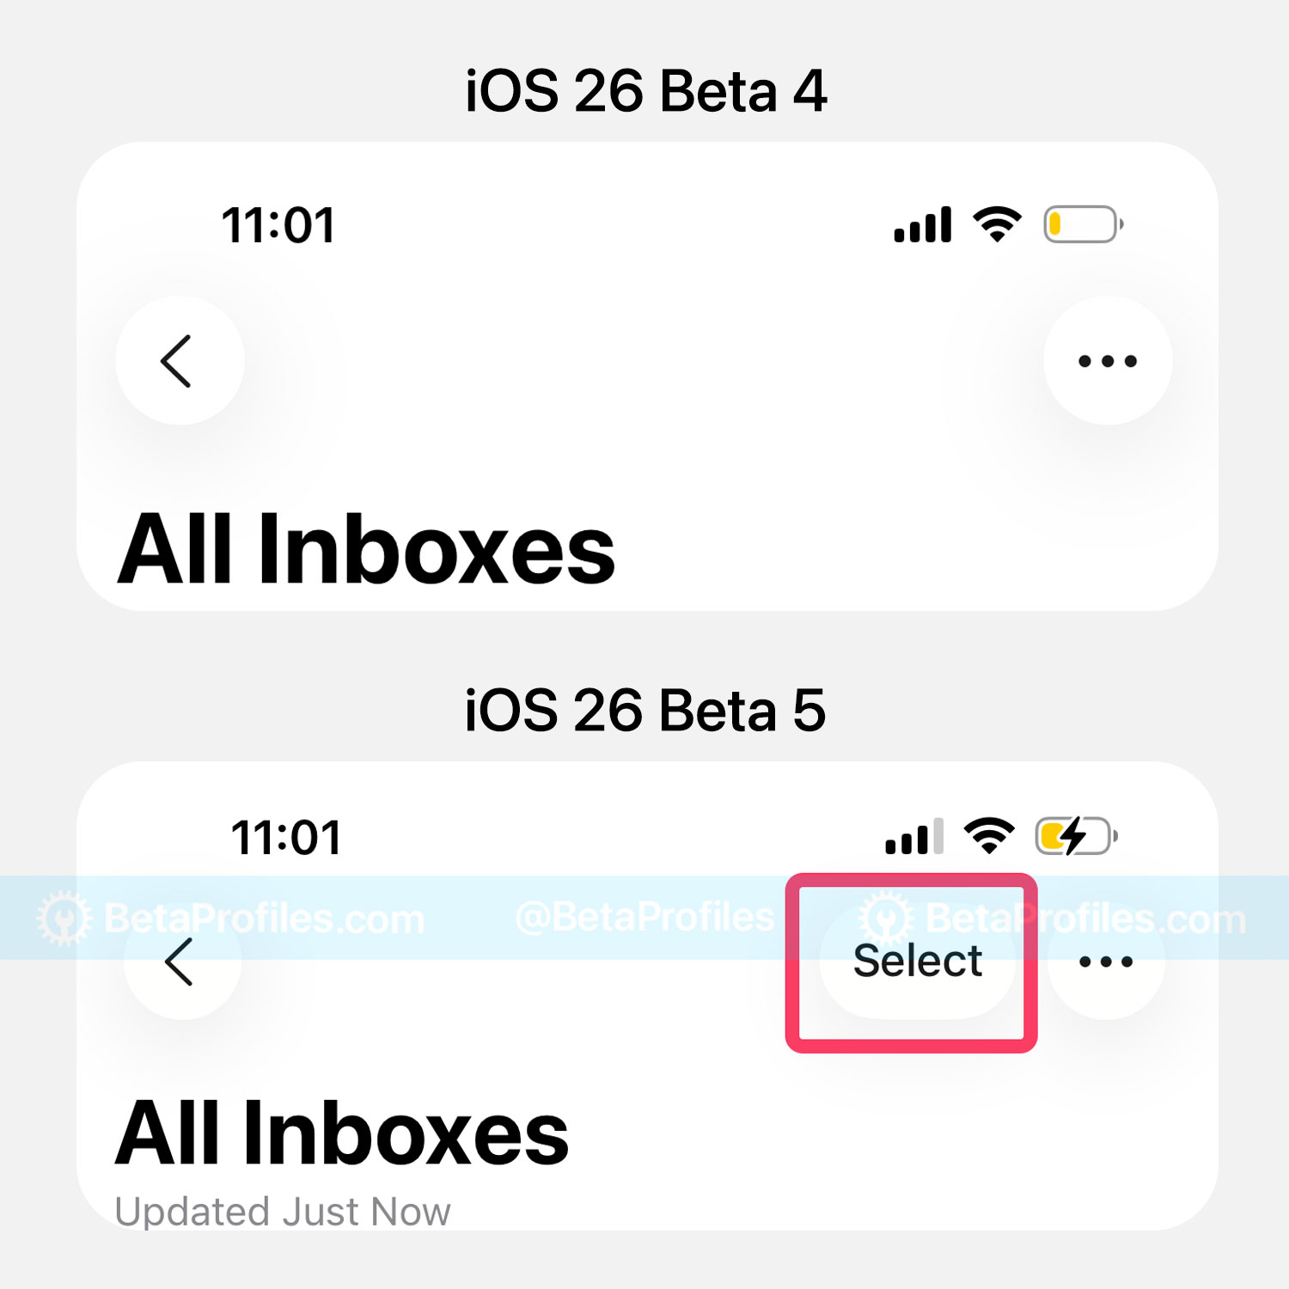Click the All Inboxes title in Beta 4
Image resolution: width=1289 pixels, height=1289 pixels.
[366, 549]
